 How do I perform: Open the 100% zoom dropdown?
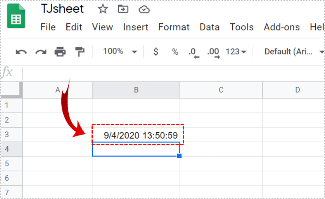120,52
